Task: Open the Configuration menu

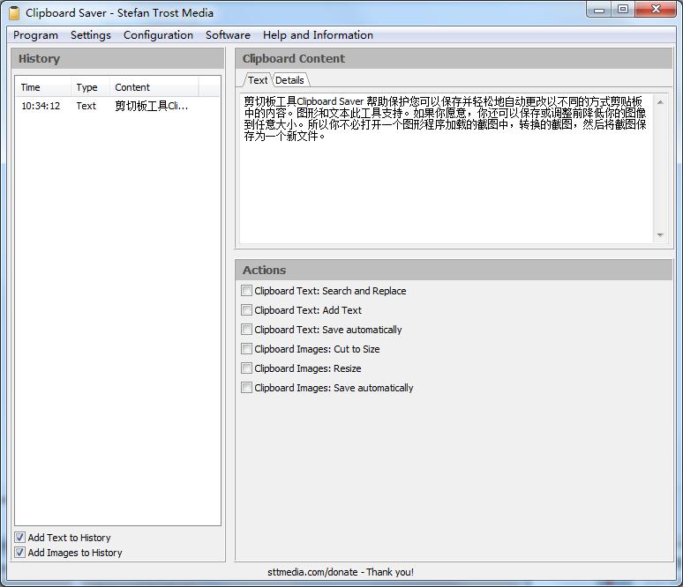Action: click(158, 35)
